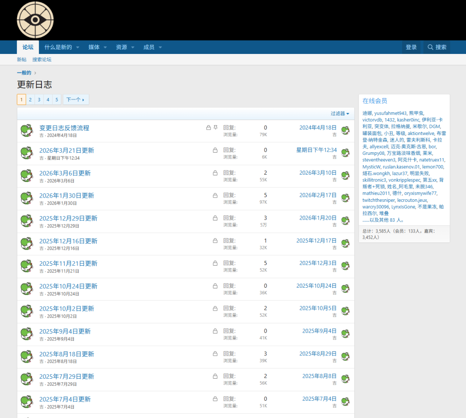Screen dimensions: 466x418
Task: Go to the 下一个 next page
Action: click(x=76, y=100)
